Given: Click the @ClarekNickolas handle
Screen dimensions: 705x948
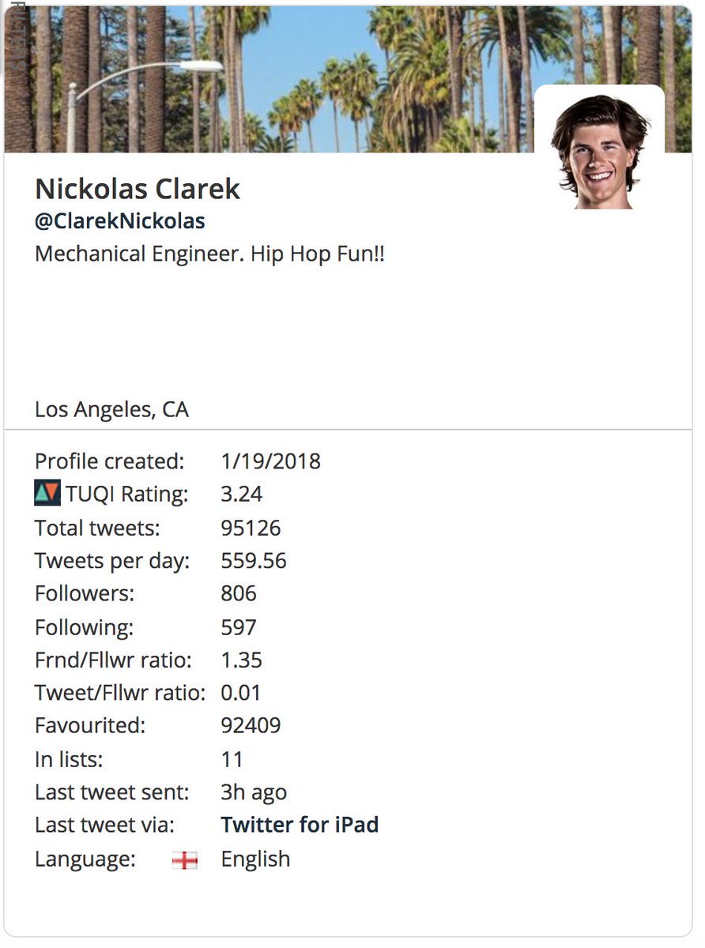Looking at the screenshot, I should [120, 221].
